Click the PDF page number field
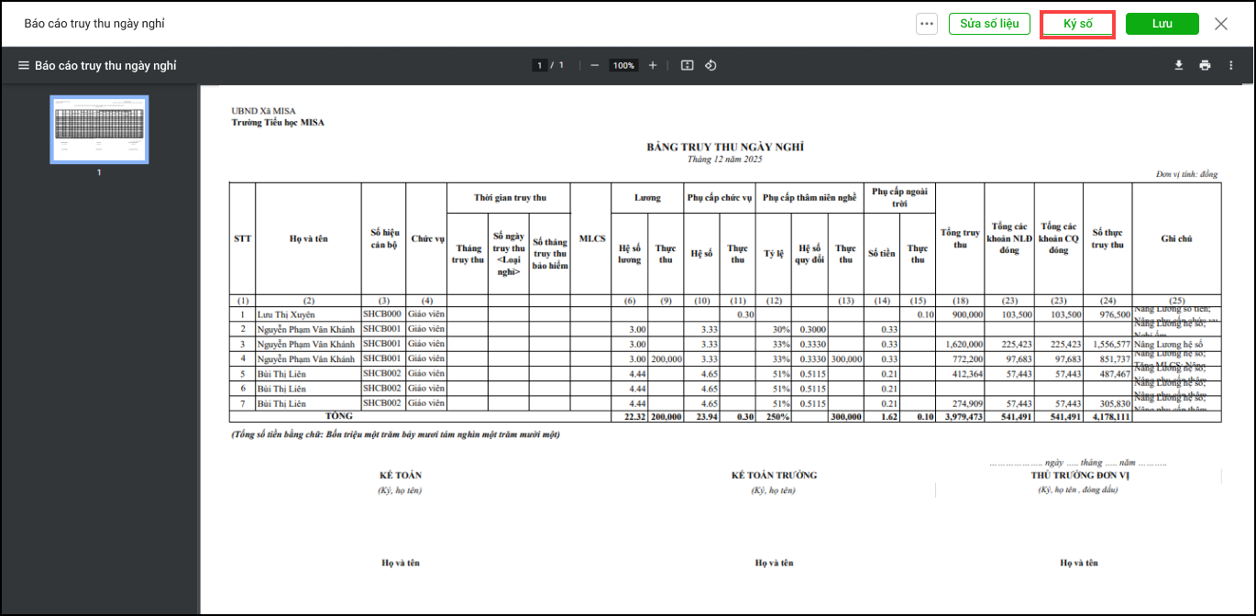1256x616 pixels. pyautogui.click(x=540, y=66)
